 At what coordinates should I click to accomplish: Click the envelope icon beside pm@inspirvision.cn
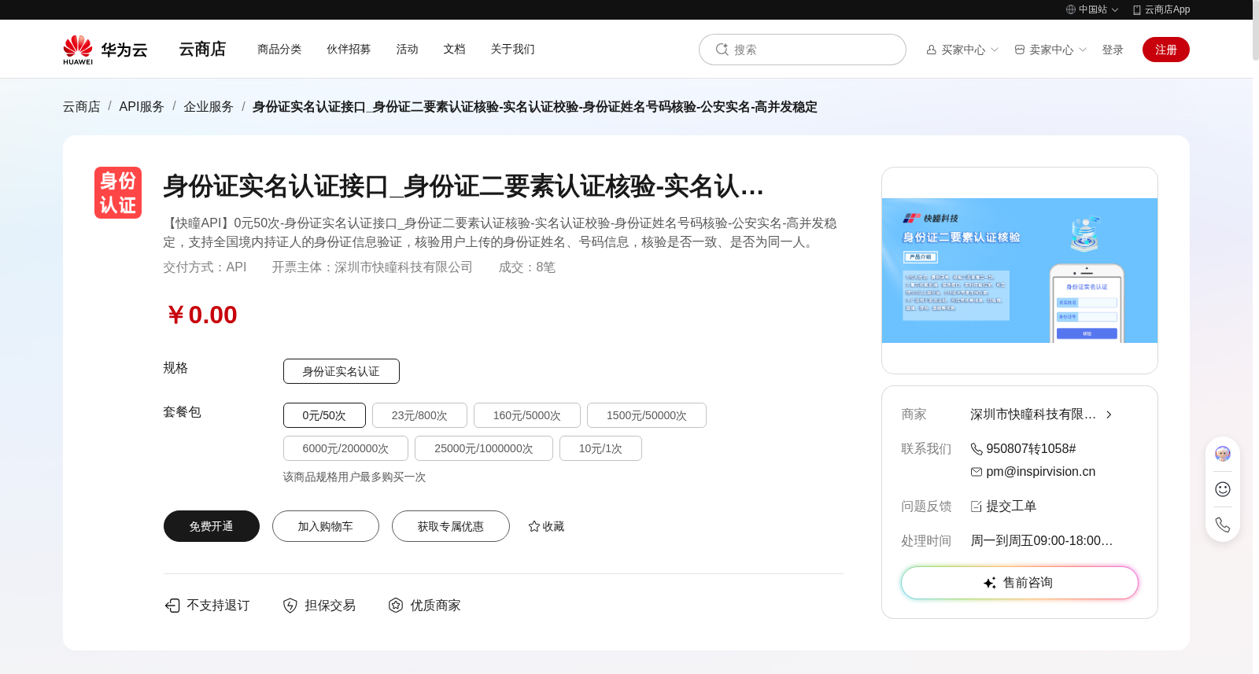[x=977, y=472]
